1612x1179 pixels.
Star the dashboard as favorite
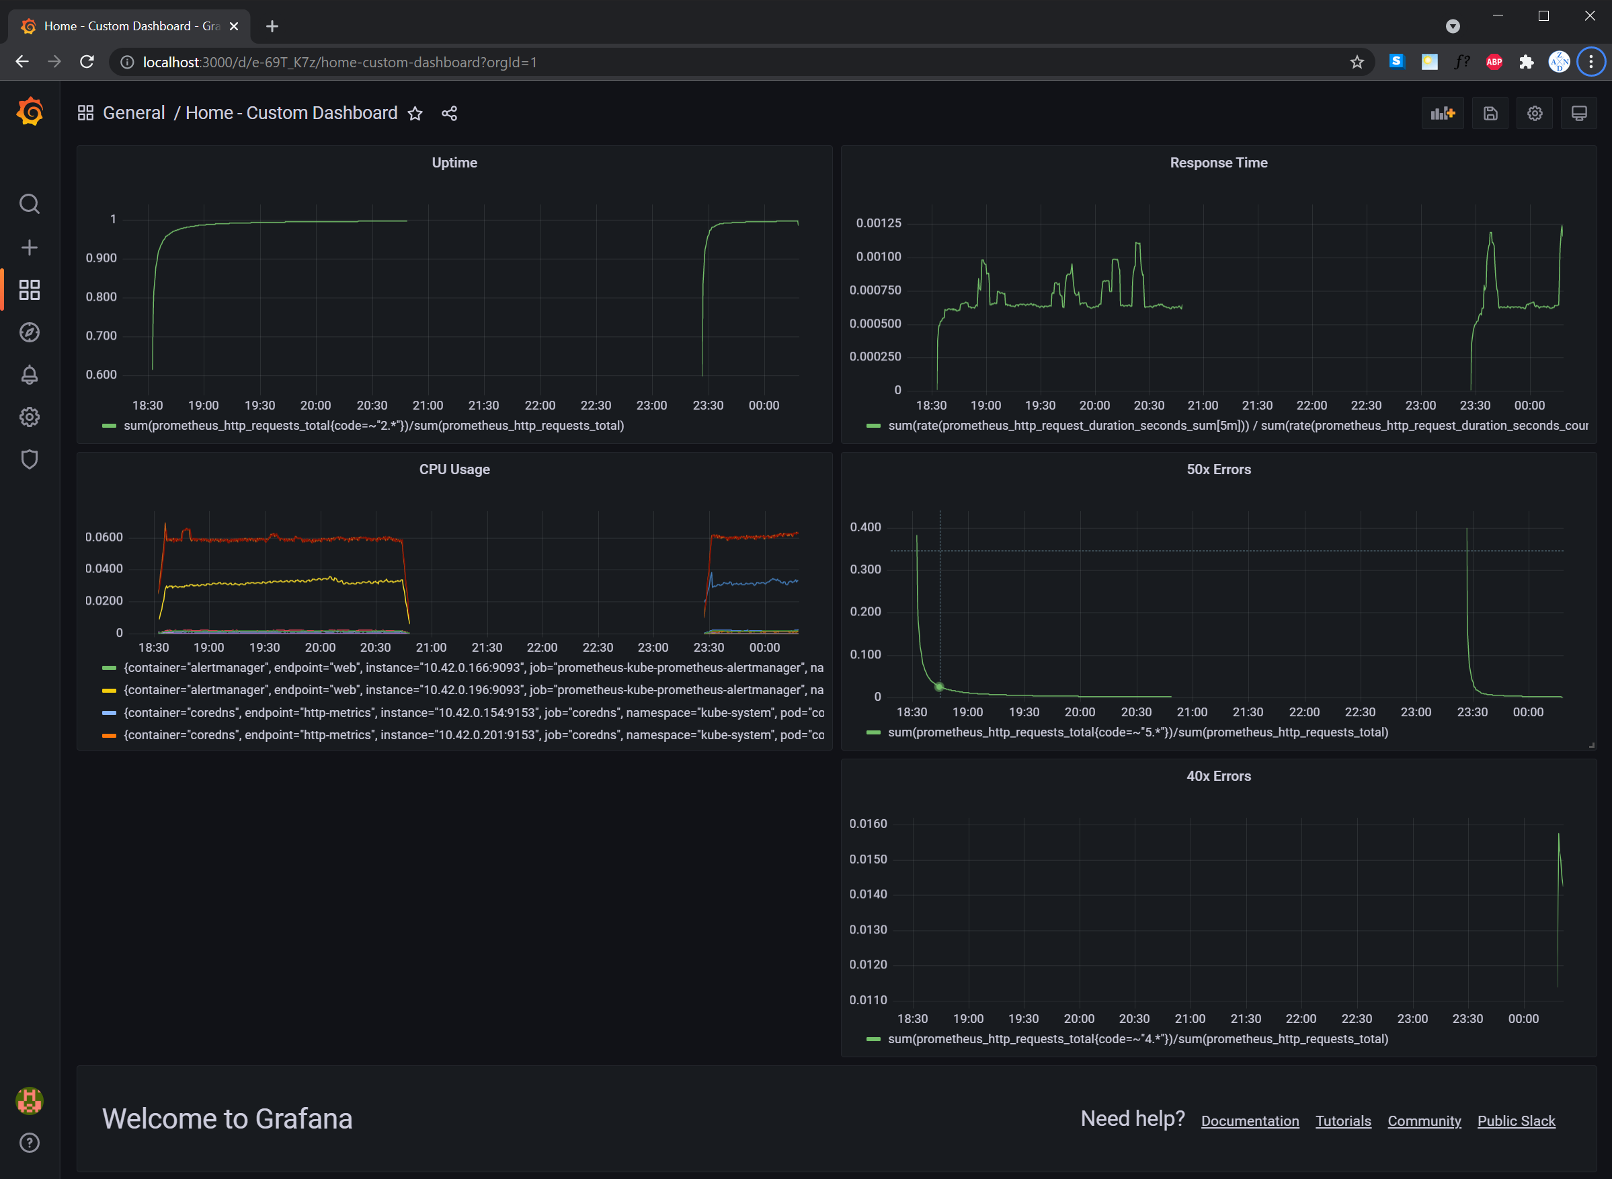(x=415, y=114)
